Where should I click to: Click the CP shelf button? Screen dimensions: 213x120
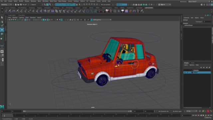pos(103,11)
